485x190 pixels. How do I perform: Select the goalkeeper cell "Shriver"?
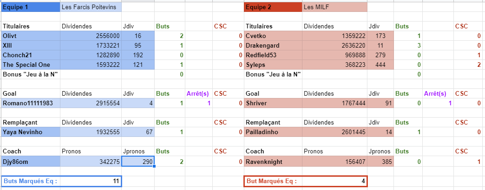273,103
